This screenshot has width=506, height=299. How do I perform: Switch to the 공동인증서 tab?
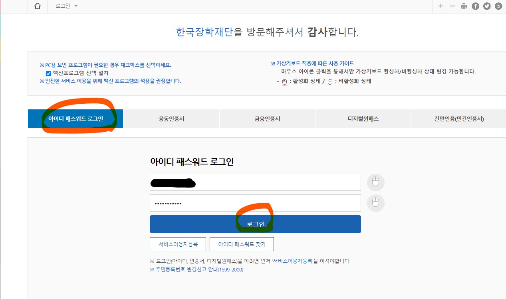tap(171, 119)
